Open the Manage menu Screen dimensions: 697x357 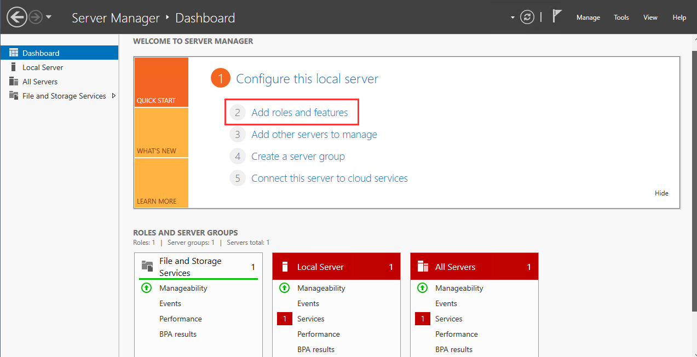(x=588, y=18)
